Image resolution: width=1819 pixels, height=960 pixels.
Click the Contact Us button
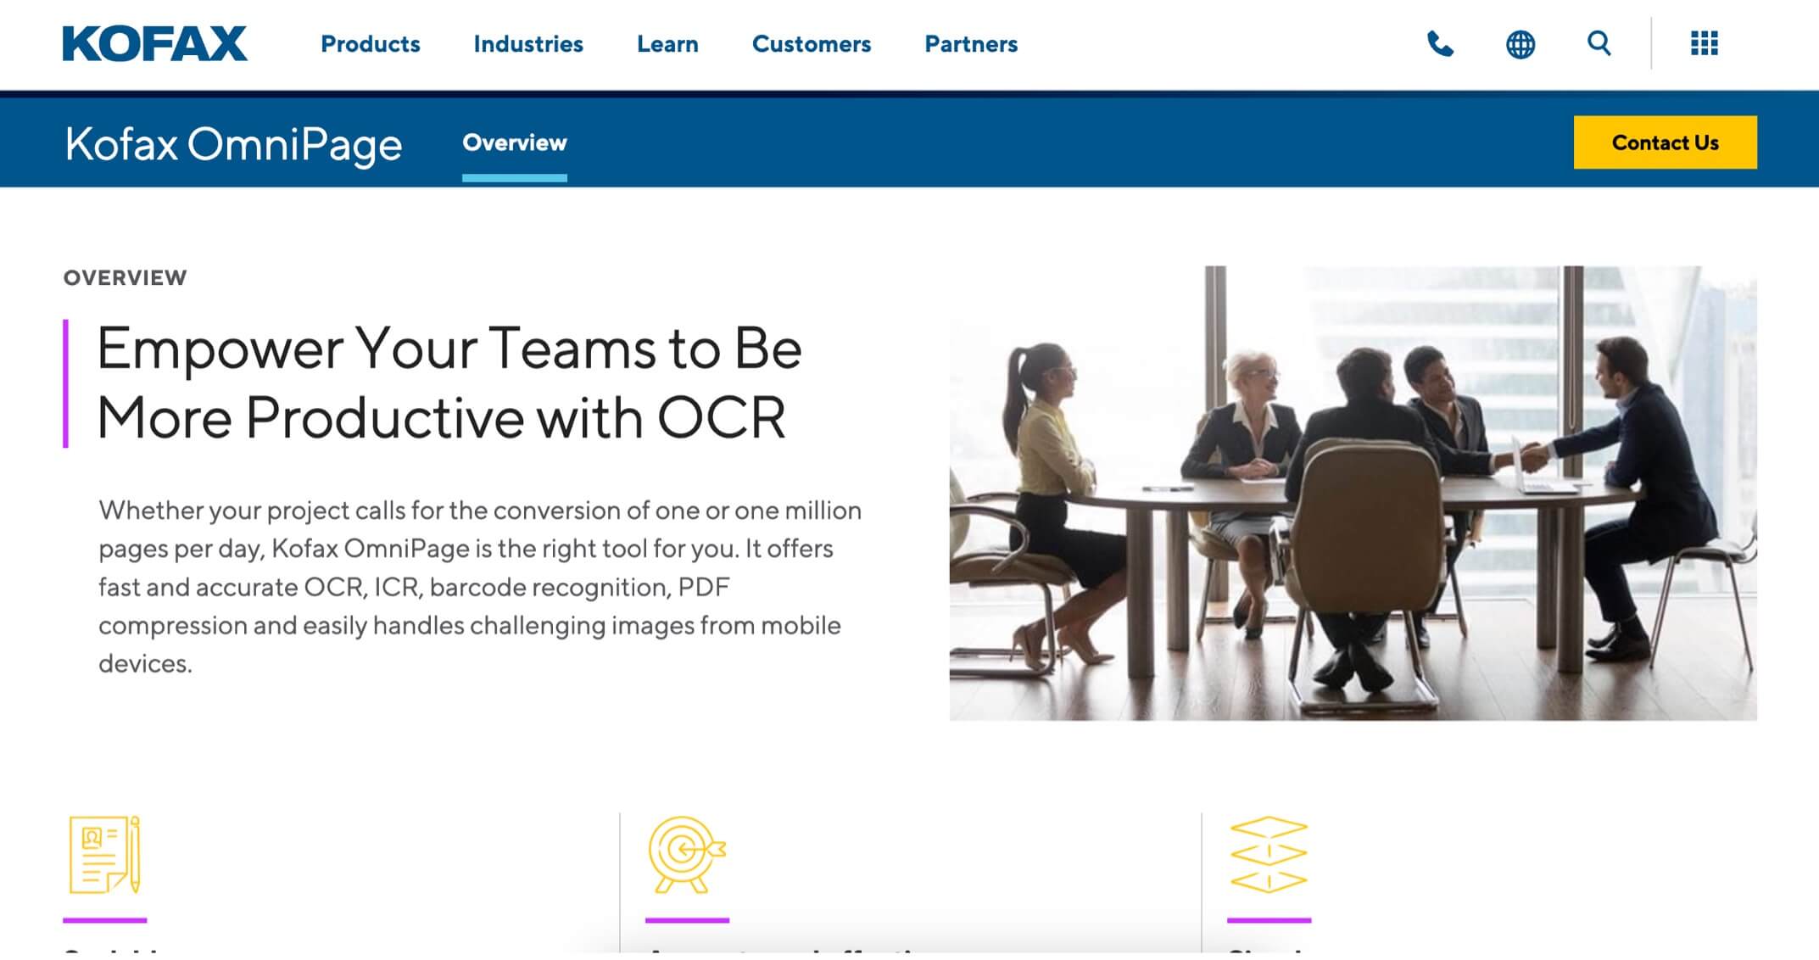pos(1666,142)
